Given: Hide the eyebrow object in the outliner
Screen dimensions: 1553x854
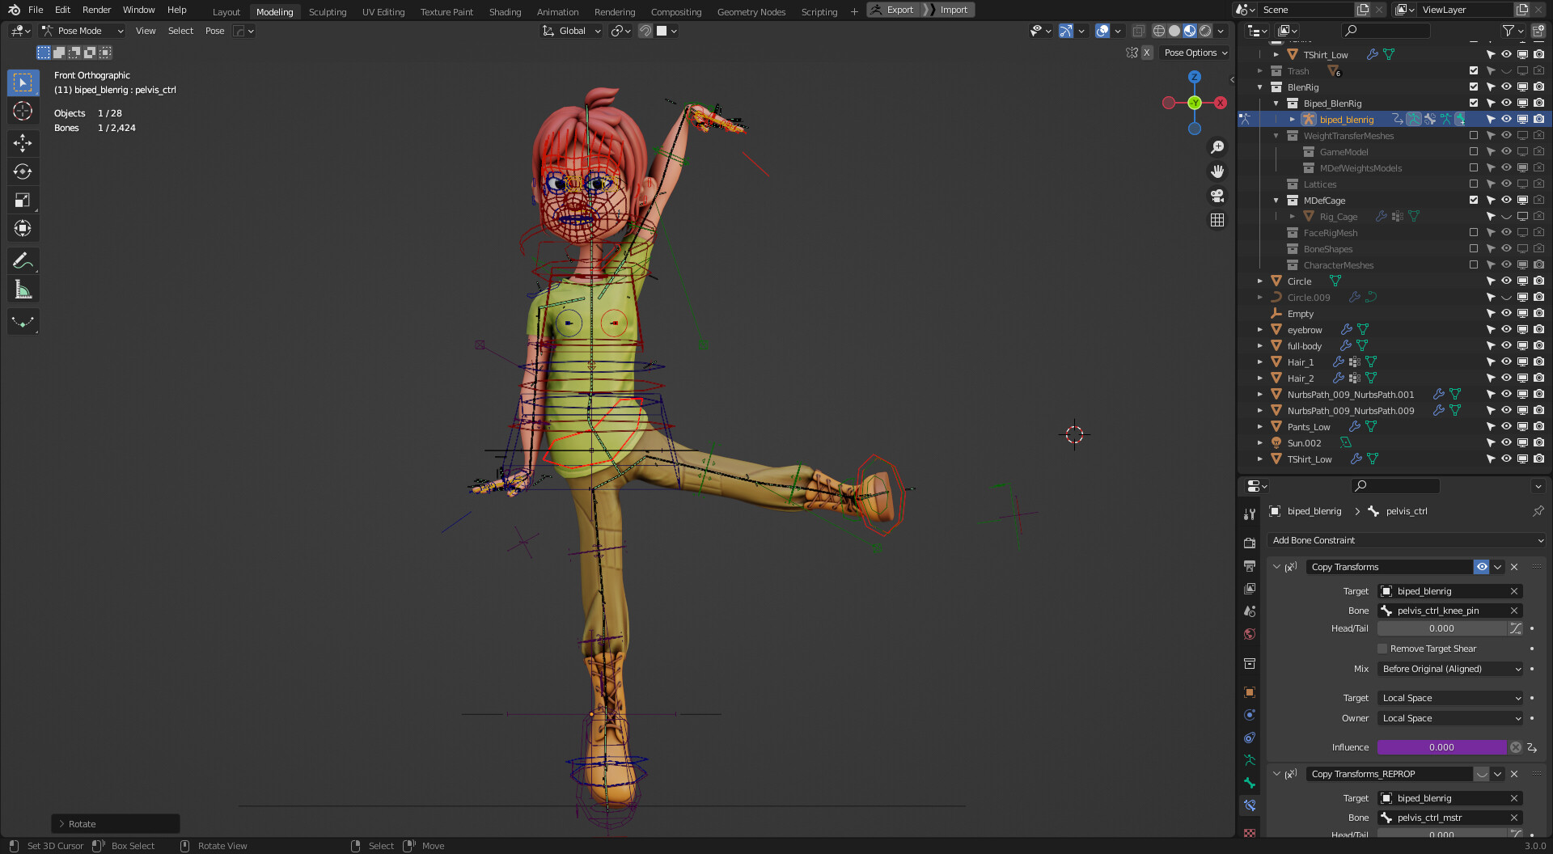Looking at the screenshot, I should [1506, 329].
